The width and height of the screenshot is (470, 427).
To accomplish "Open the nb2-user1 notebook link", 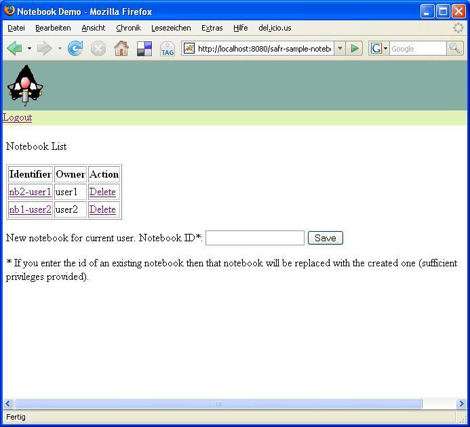I will pos(31,192).
